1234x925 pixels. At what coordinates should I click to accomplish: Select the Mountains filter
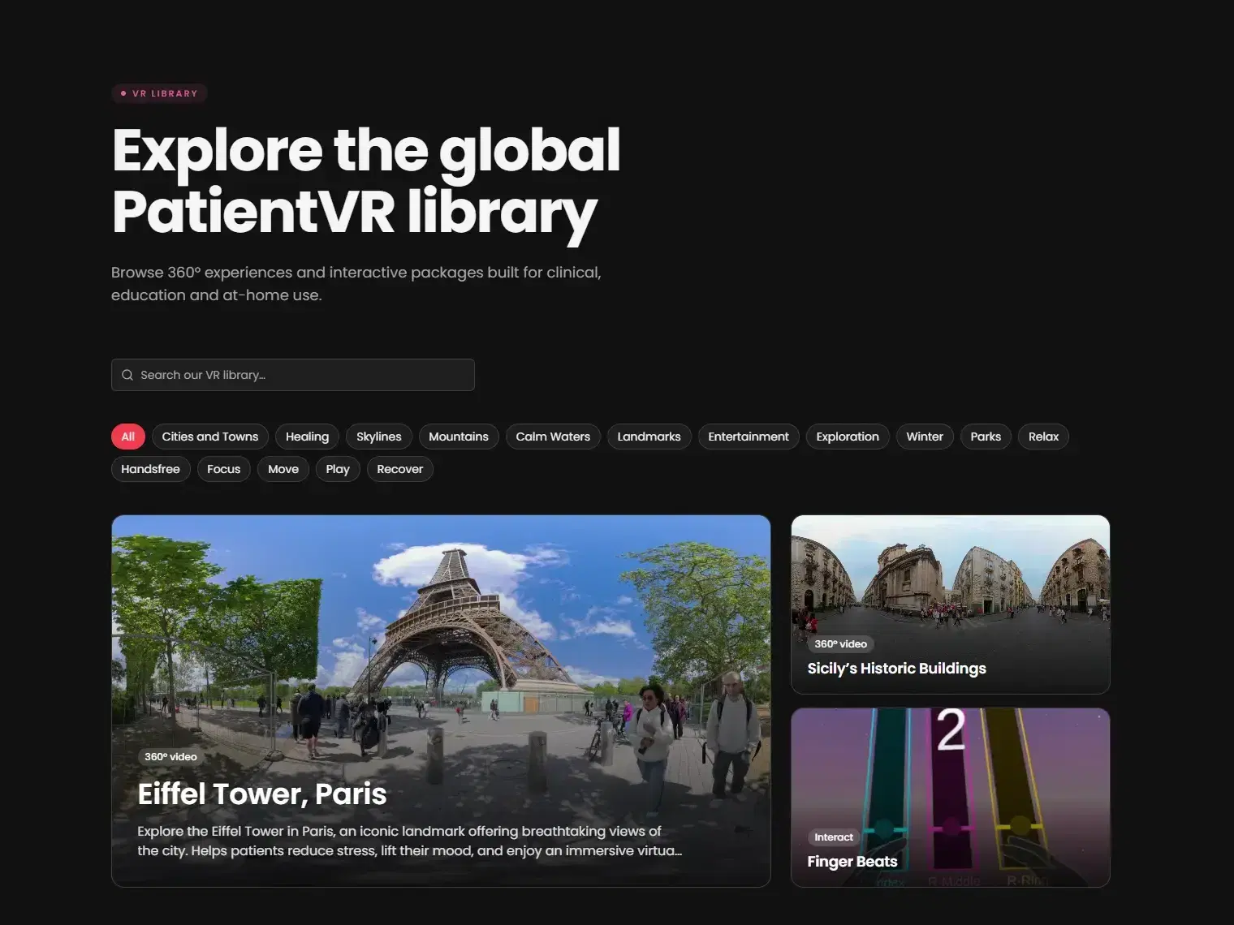459,437
